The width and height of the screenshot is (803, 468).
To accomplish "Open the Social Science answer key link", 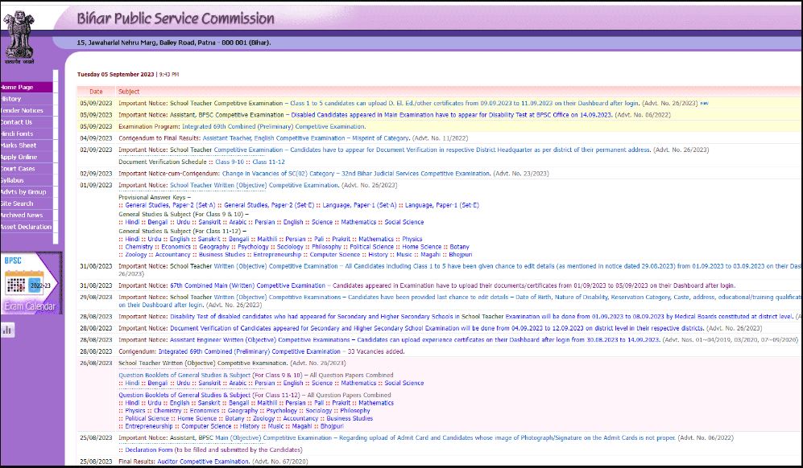I will [404, 222].
